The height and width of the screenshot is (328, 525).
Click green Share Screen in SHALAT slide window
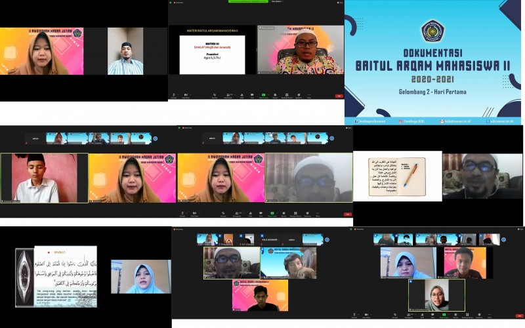[x=264, y=95]
